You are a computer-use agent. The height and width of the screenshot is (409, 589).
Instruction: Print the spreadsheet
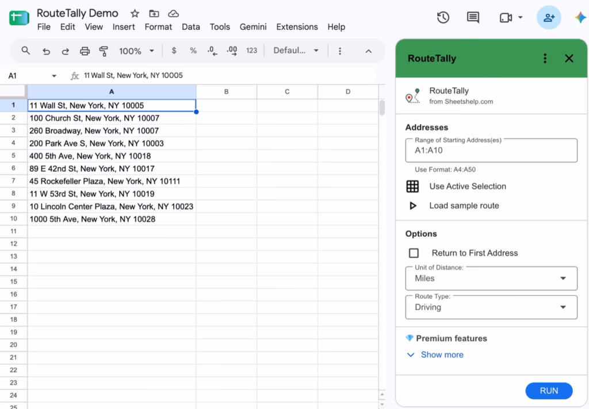85,51
